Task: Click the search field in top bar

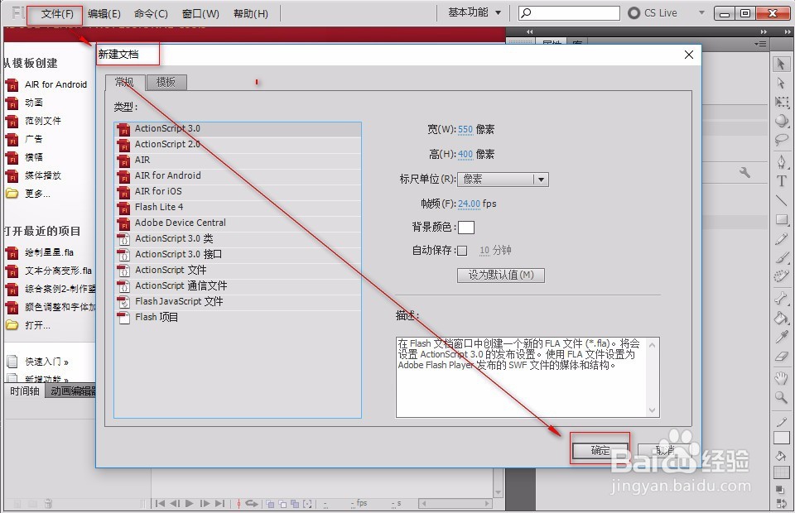Action: [x=569, y=13]
